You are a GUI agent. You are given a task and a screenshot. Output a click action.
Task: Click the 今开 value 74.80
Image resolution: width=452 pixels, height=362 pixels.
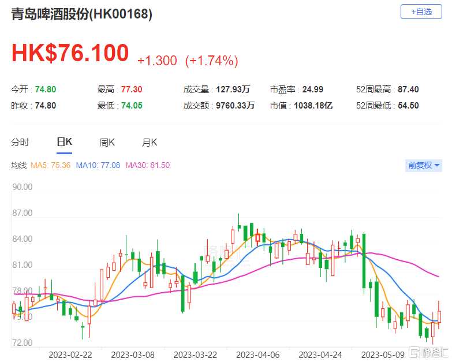pyautogui.click(x=46, y=89)
